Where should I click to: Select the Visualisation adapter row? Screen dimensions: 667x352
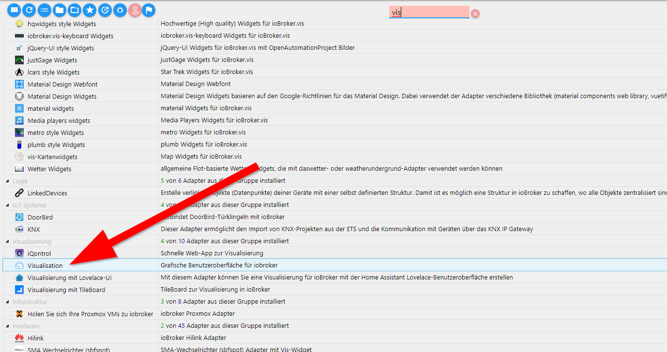(x=334, y=265)
